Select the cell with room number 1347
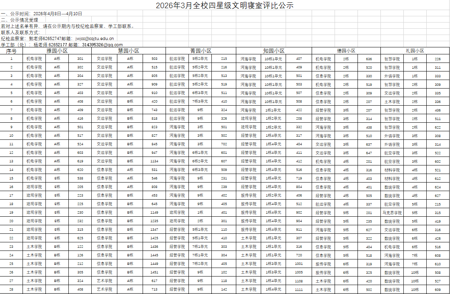The width and height of the screenshot is (450, 294). pos(154,230)
